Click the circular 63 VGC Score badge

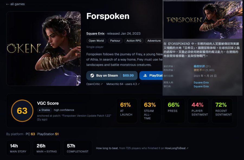[22, 111]
